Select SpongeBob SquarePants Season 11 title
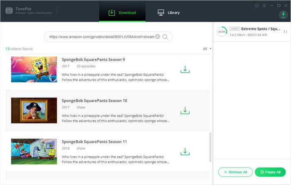The width and height of the screenshot is (291, 185). [94, 141]
